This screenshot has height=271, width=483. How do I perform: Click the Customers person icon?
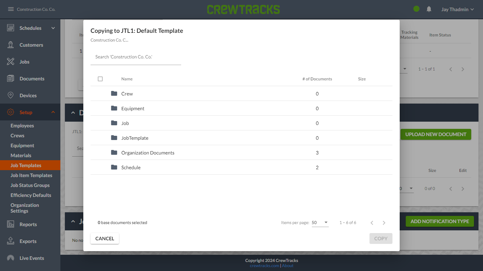tap(11, 45)
